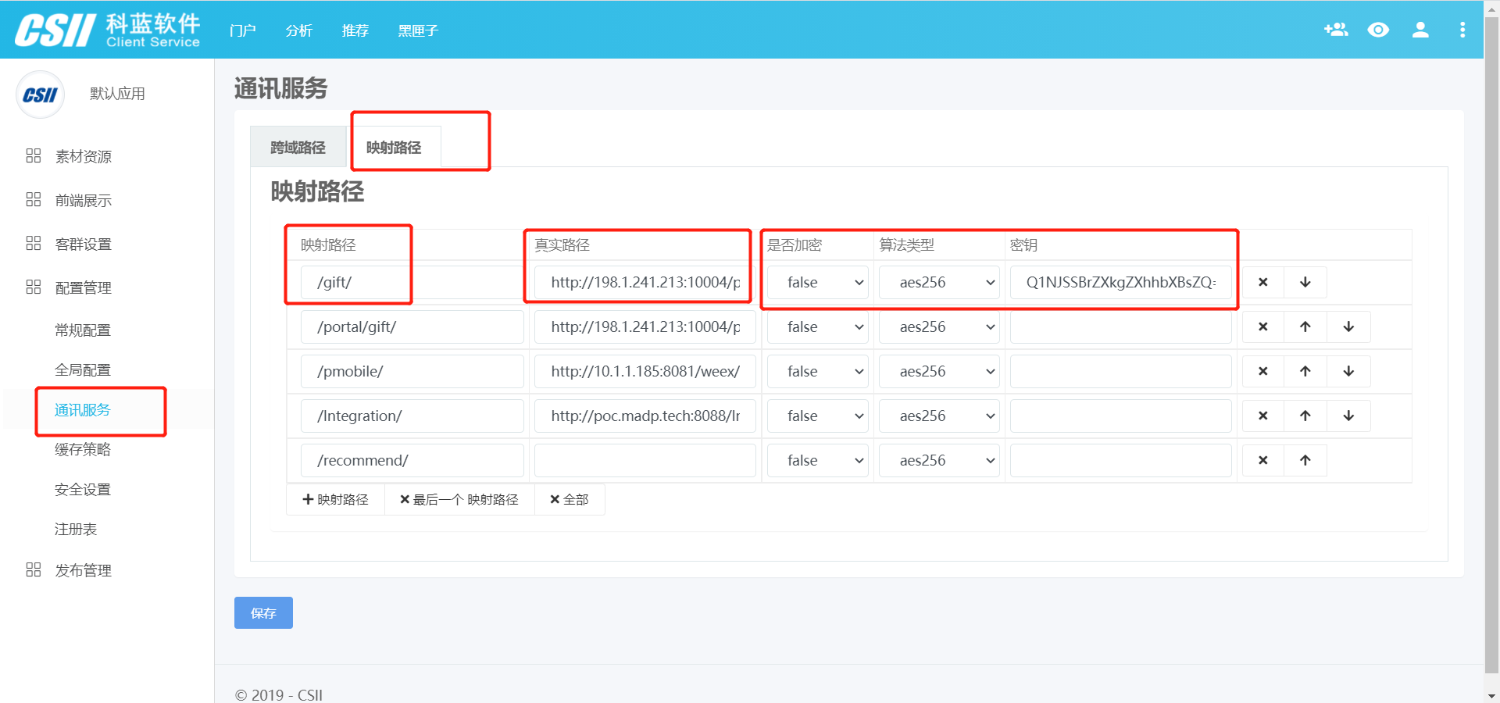Move the /Integration/ row up

pos(1305,416)
